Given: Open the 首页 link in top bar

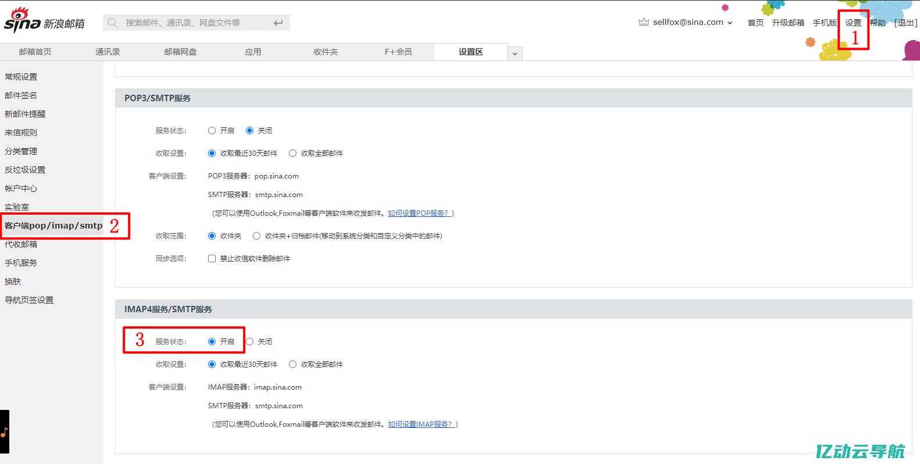Looking at the screenshot, I should (756, 23).
